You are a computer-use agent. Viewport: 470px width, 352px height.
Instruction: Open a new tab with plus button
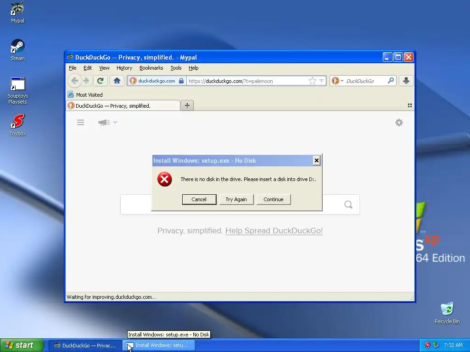pos(187,105)
